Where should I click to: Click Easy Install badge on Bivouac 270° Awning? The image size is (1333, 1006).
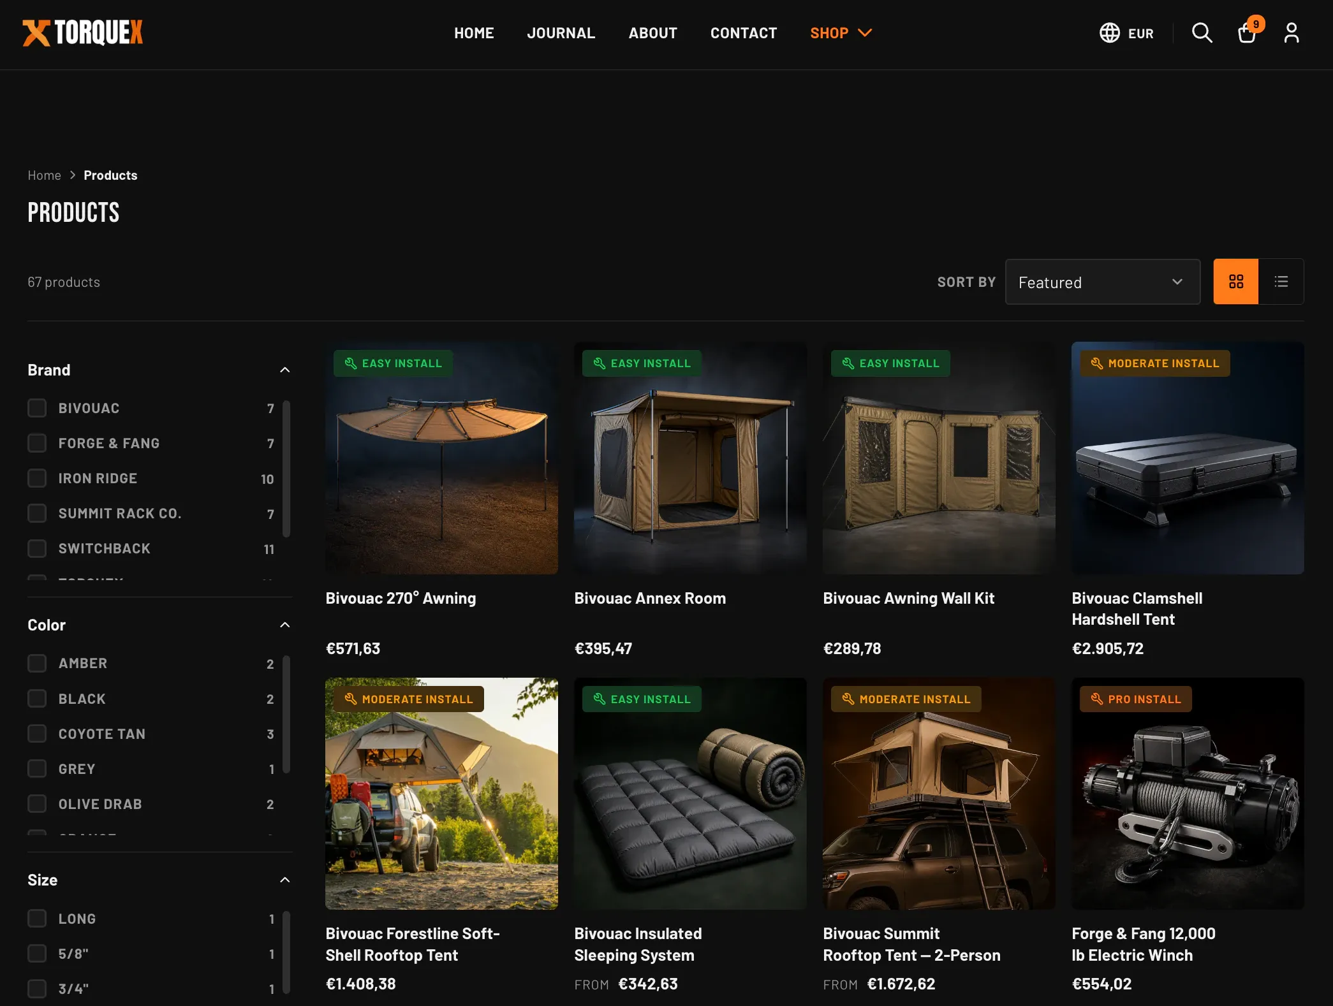(x=393, y=363)
